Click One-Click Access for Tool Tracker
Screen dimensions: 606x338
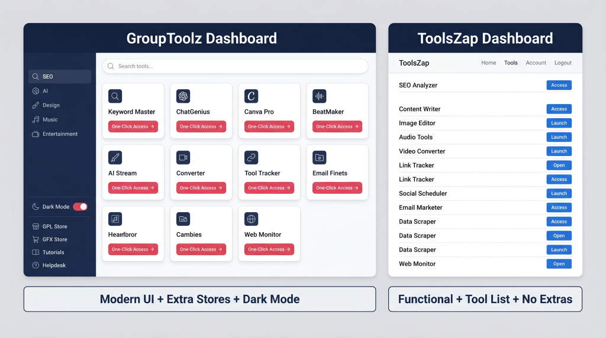click(269, 188)
